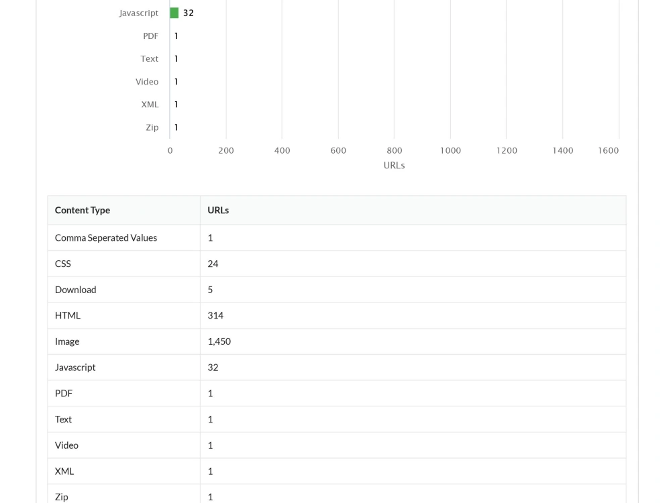Click the 1400 tick label on axis
This screenshot has height=503, width=671.
point(563,150)
